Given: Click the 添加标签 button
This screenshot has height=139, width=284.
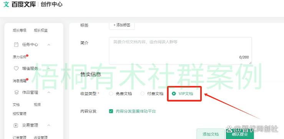Looking at the screenshot, I should [x=122, y=25].
